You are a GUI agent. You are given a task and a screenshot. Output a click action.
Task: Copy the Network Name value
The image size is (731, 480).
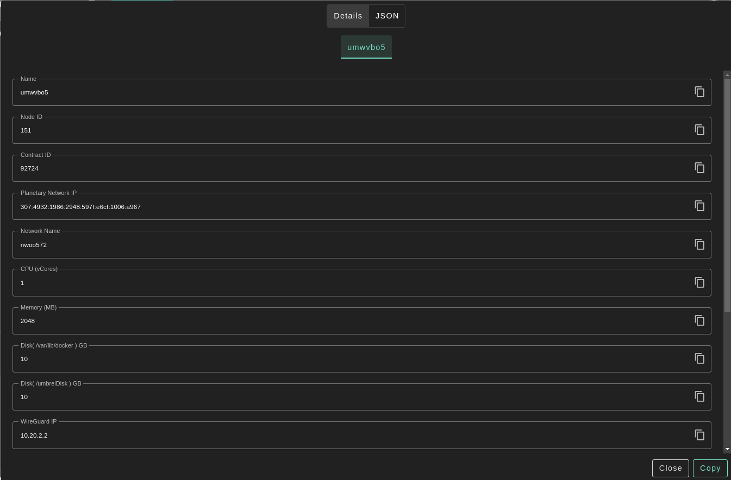[699, 244]
